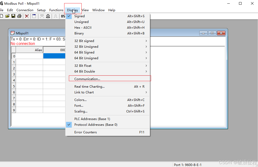Screen dimensions: 258x167
Task: Click row header 8
Action: (14, 104)
